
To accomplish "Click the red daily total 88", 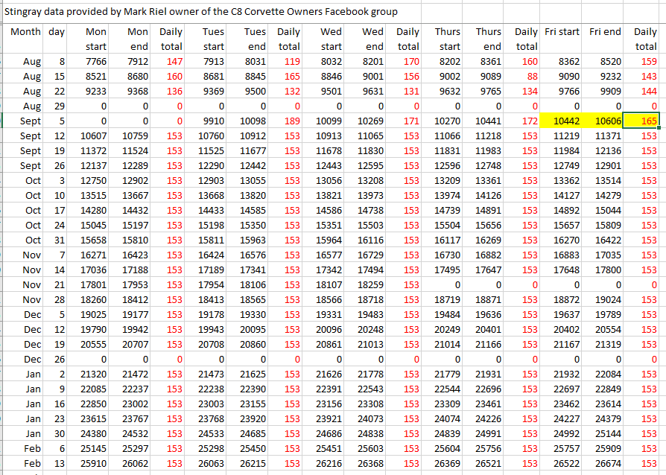I will (x=530, y=76).
